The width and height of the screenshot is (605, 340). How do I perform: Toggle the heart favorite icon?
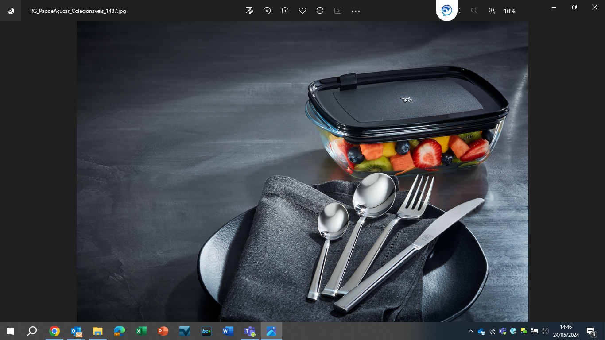click(302, 11)
